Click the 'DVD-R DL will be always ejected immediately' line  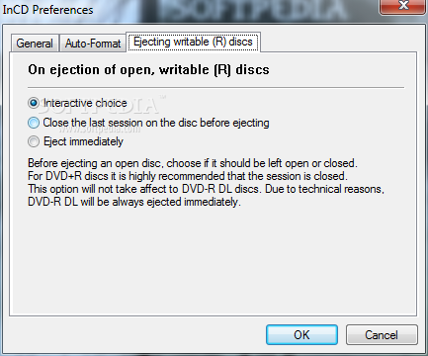(134, 202)
